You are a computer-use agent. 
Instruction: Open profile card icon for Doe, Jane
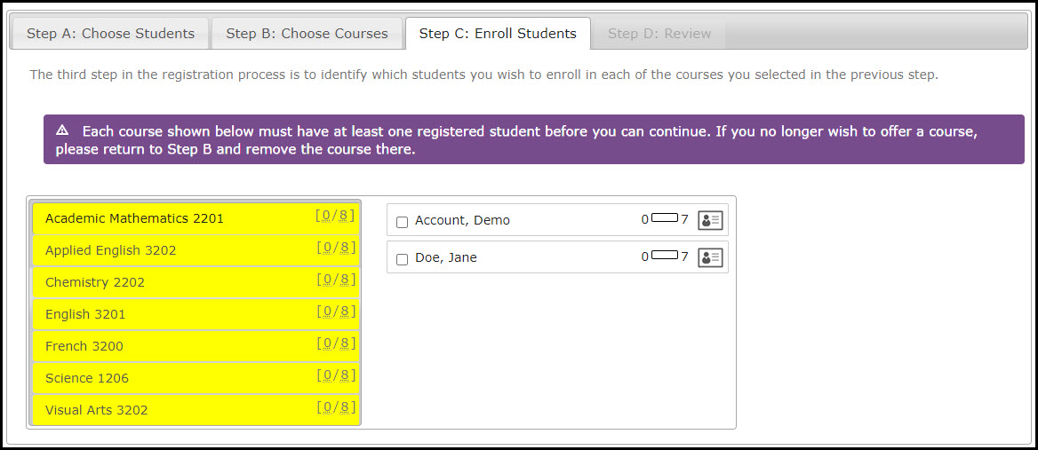710,257
